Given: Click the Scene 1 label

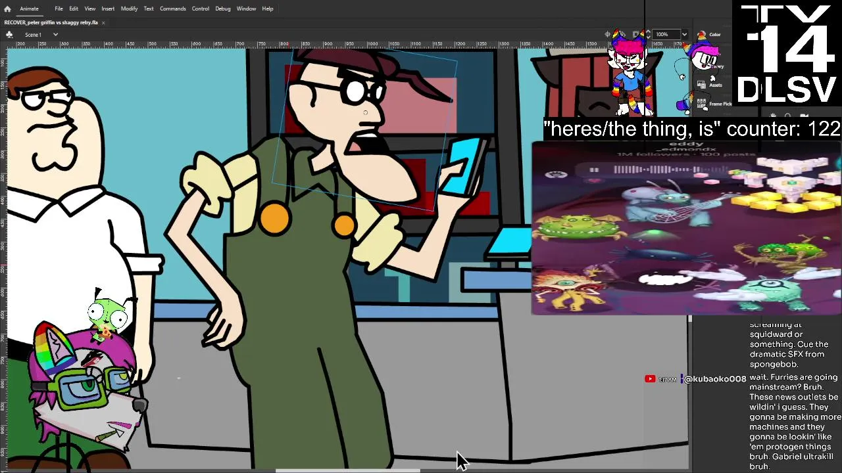Looking at the screenshot, I should pos(33,34).
